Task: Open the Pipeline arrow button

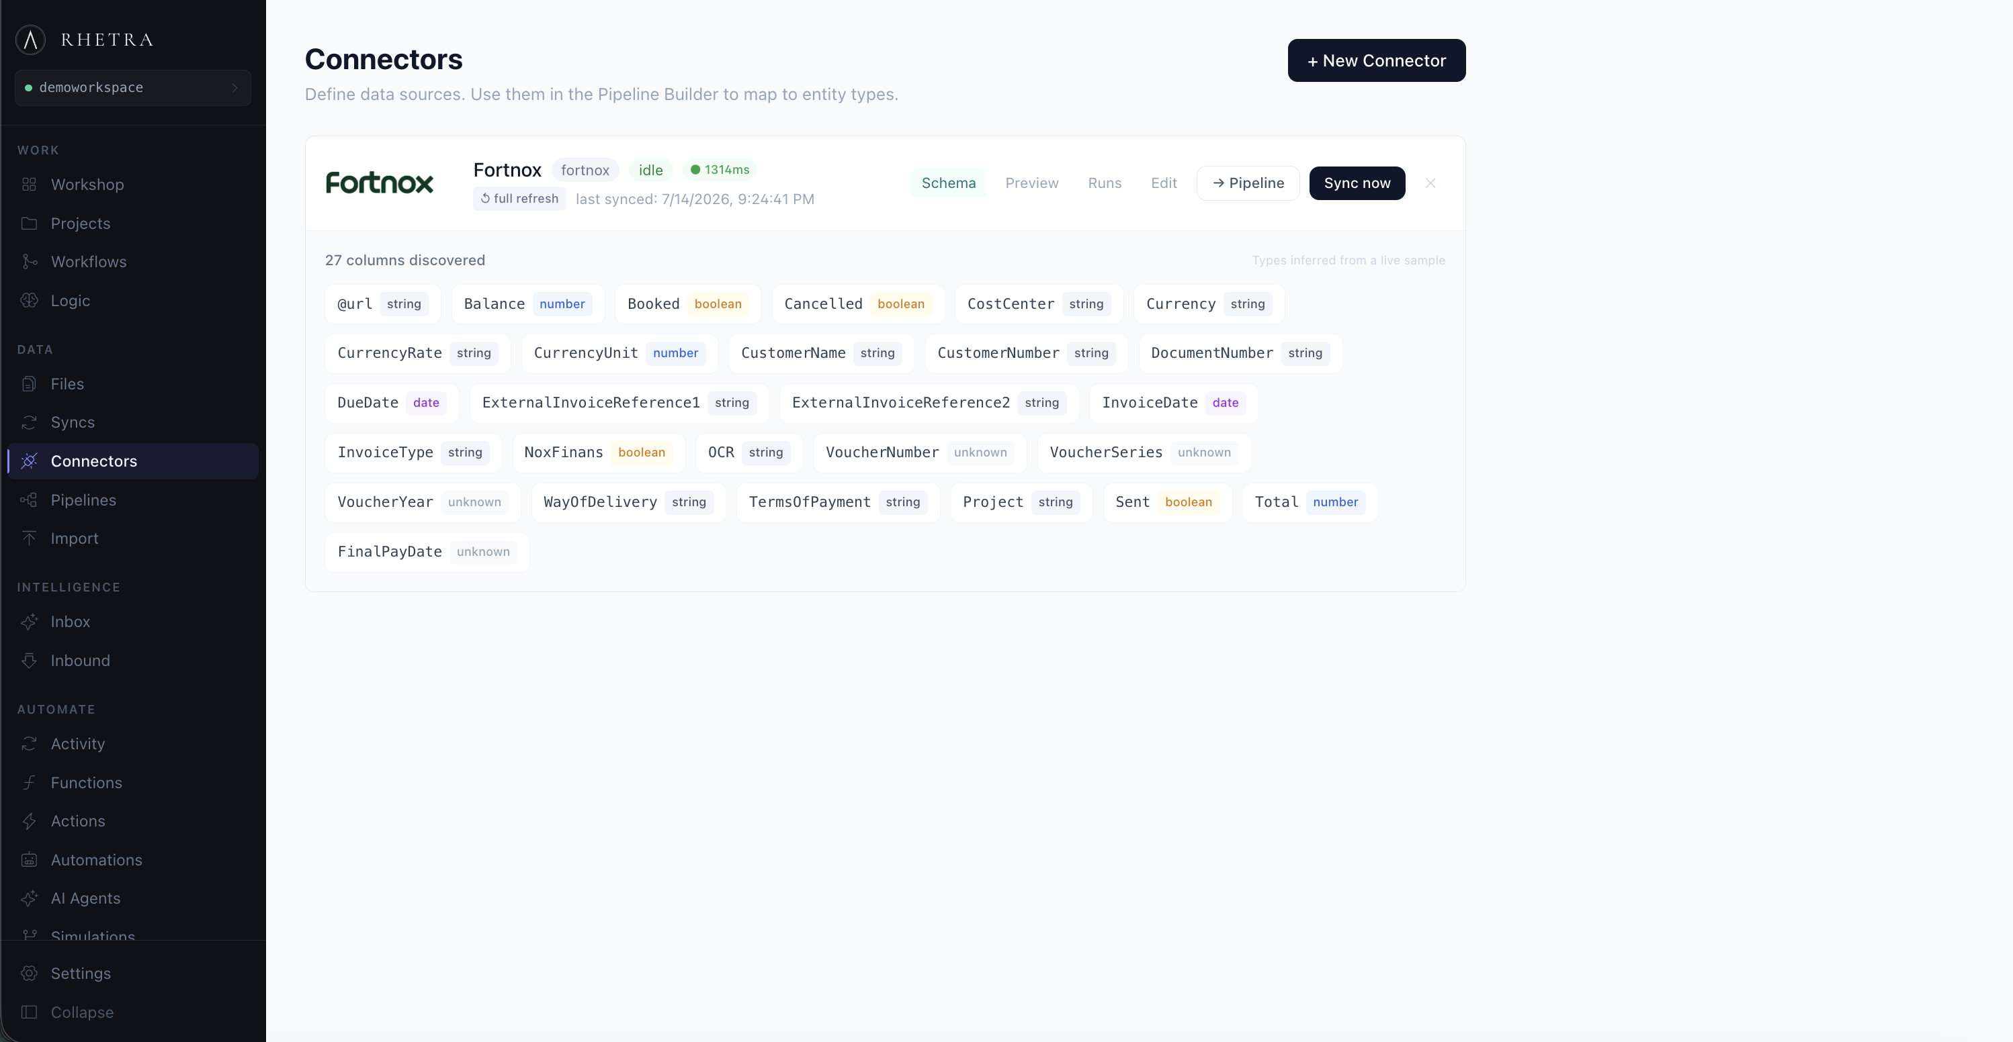Action: pyautogui.click(x=1248, y=183)
